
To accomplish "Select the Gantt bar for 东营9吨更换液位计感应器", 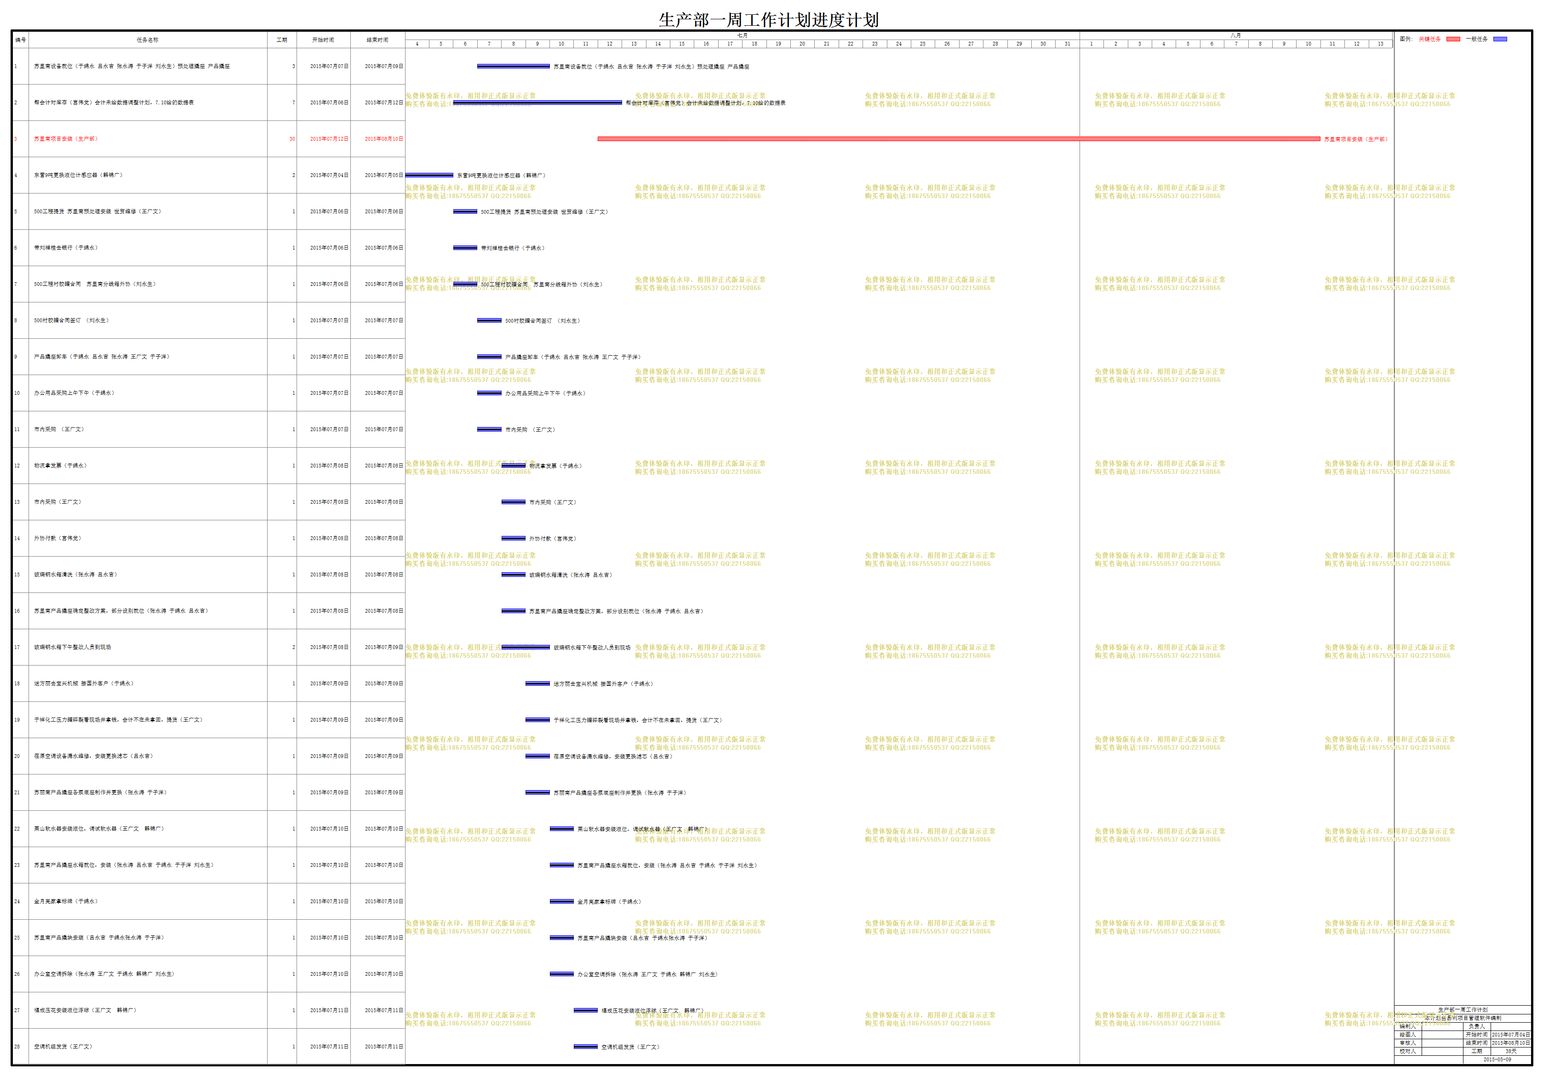I will 429,175.
